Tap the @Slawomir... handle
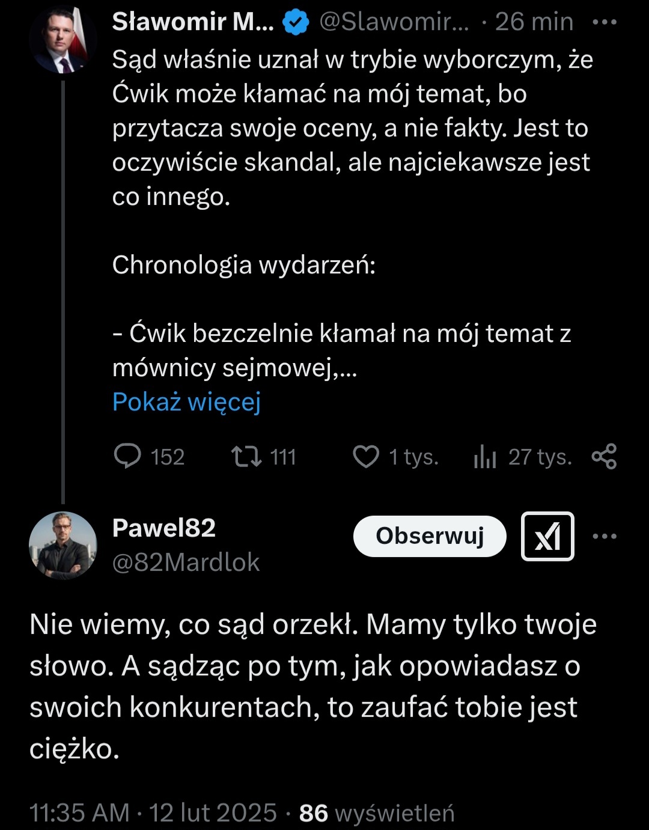Screen dimensions: 649x830 394,22
